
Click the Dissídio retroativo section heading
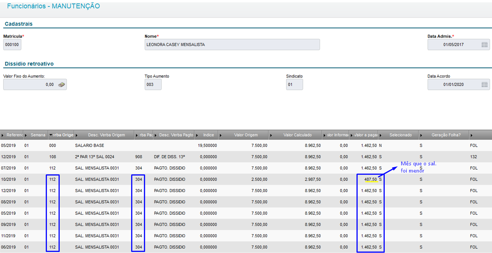(29, 64)
